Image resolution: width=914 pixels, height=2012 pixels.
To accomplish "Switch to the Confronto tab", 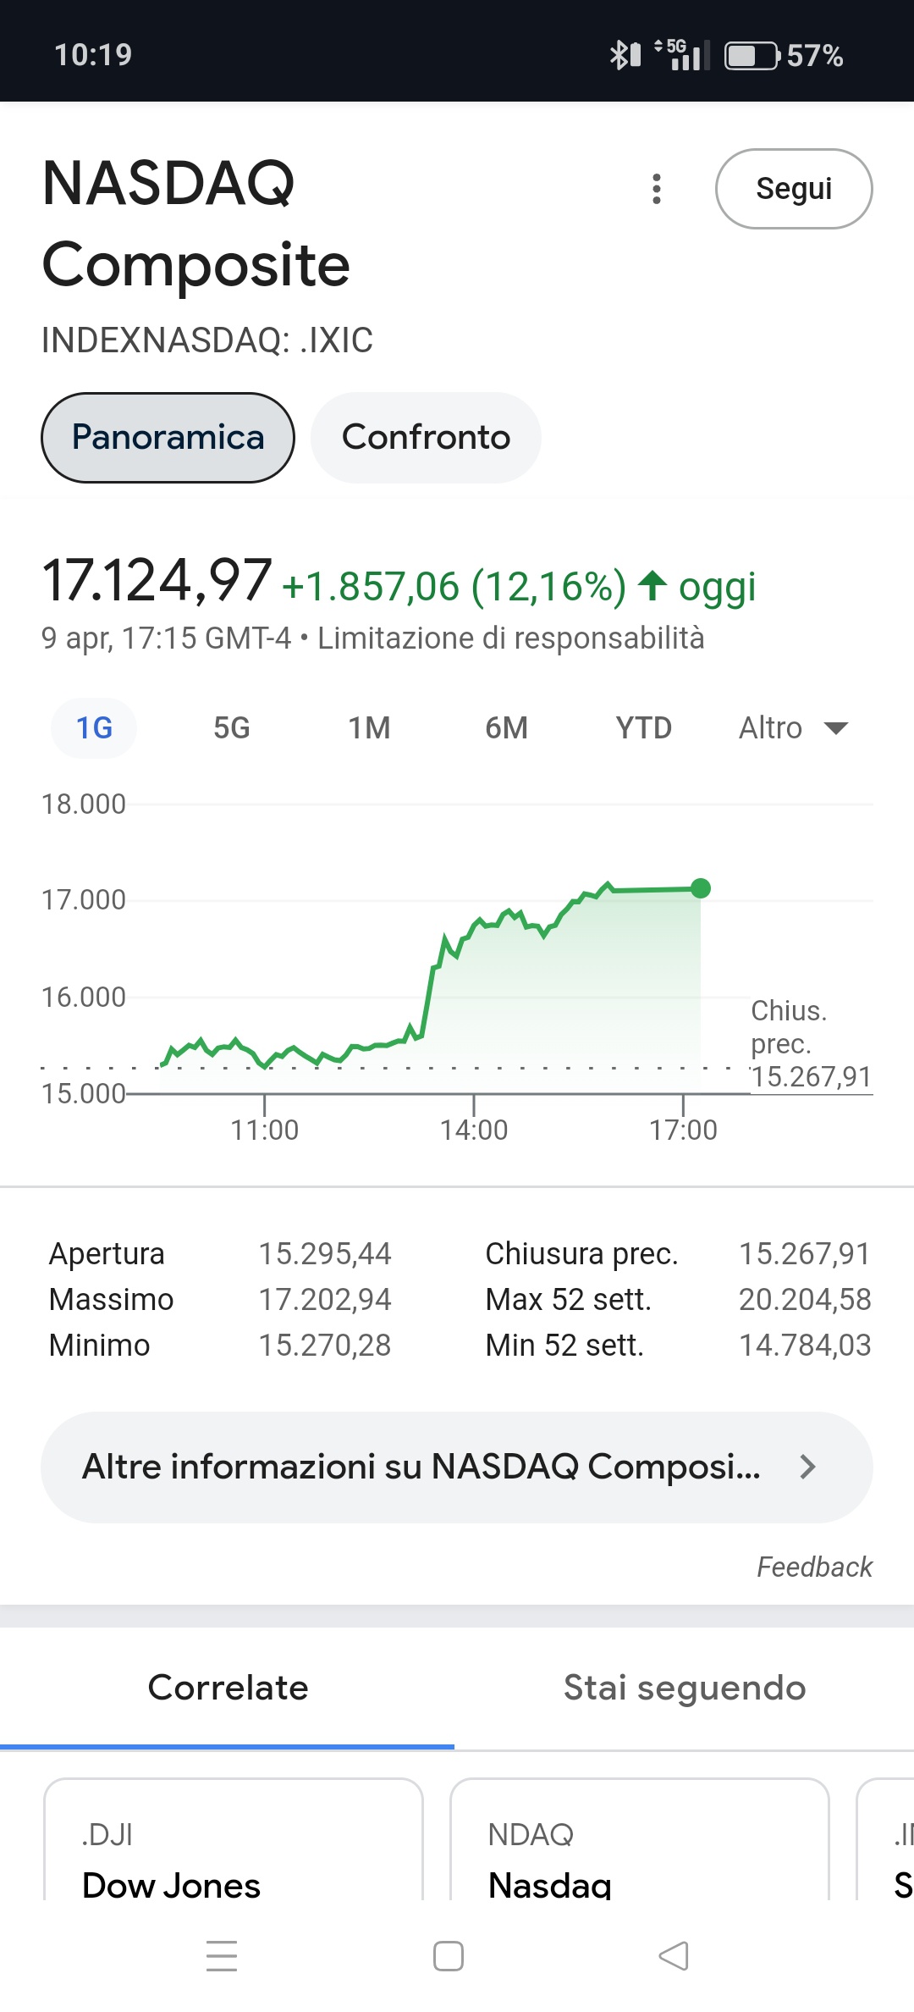I will point(426,438).
